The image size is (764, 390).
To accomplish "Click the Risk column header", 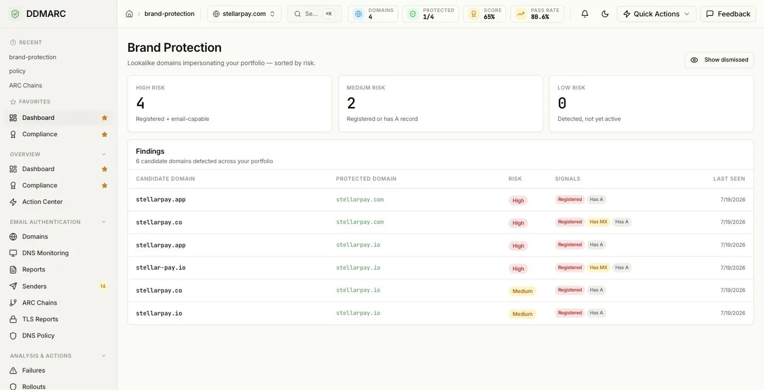I will pyautogui.click(x=515, y=179).
